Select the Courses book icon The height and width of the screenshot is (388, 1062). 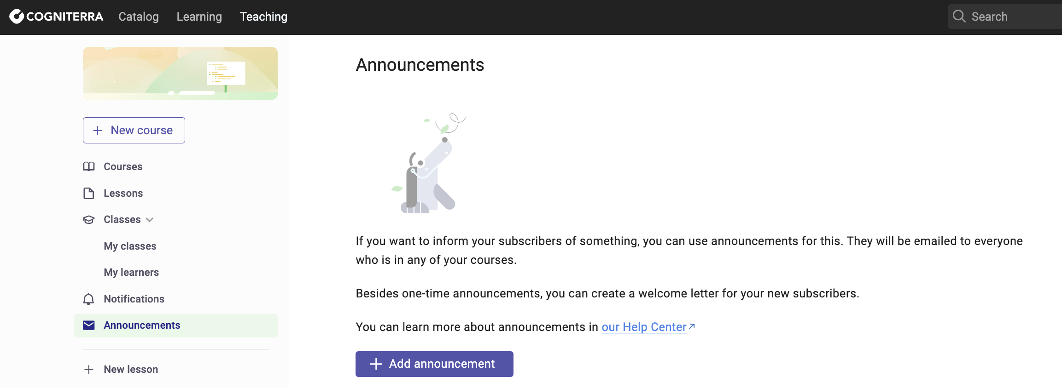coord(89,166)
